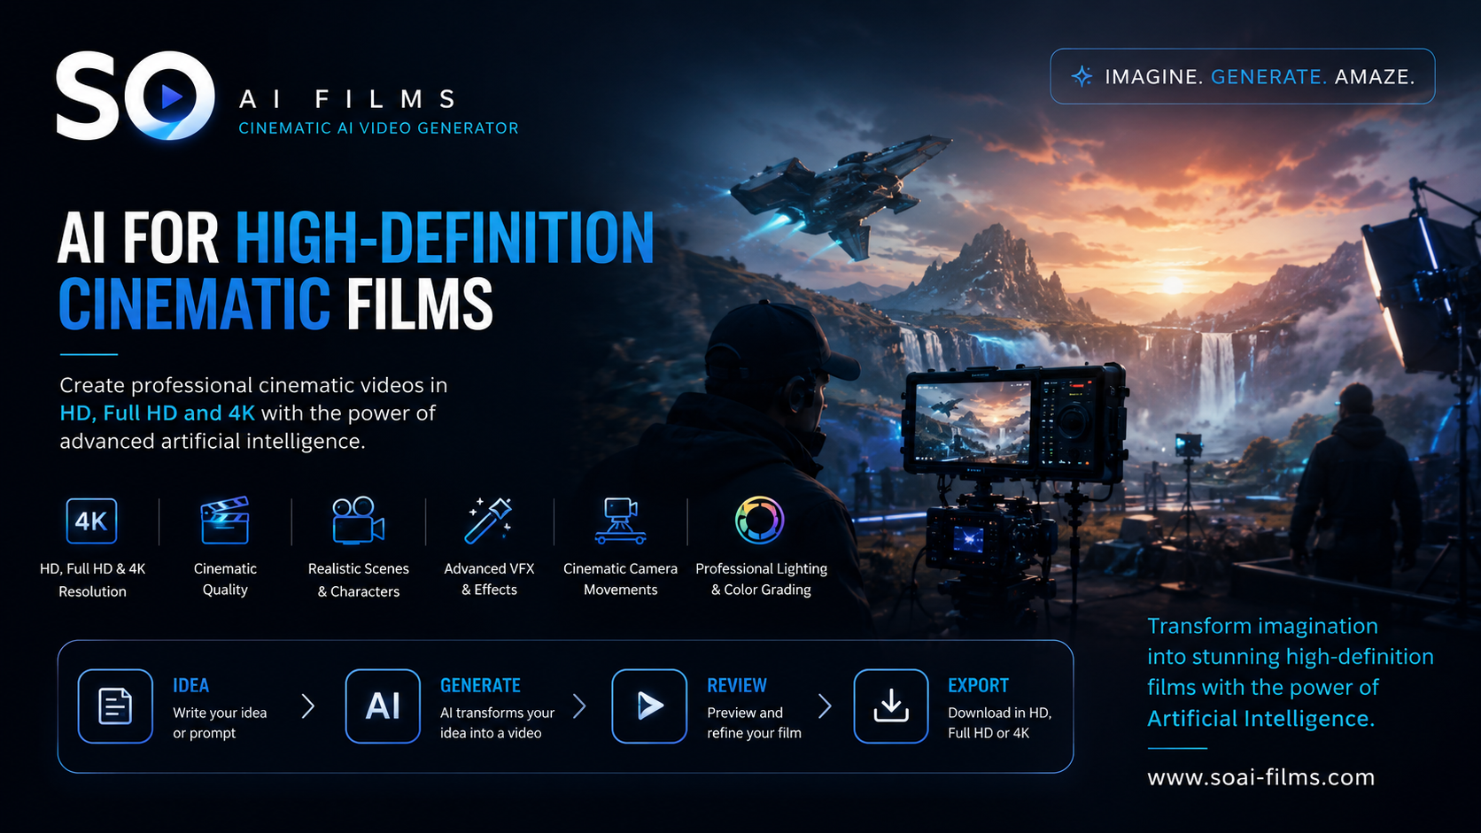Click the Imagine. Generate. Amaze. banner
The image size is (1481, 833).
(1243, 76)
